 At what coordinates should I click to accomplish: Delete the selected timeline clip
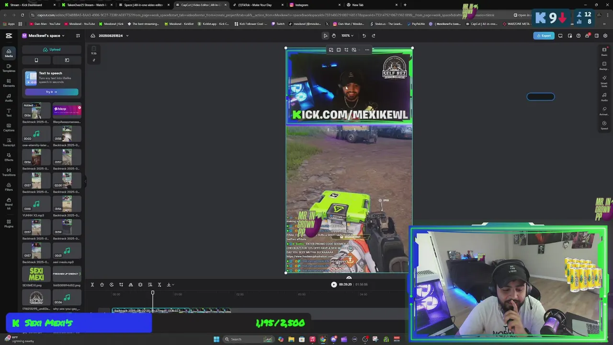tap(102, 285)
